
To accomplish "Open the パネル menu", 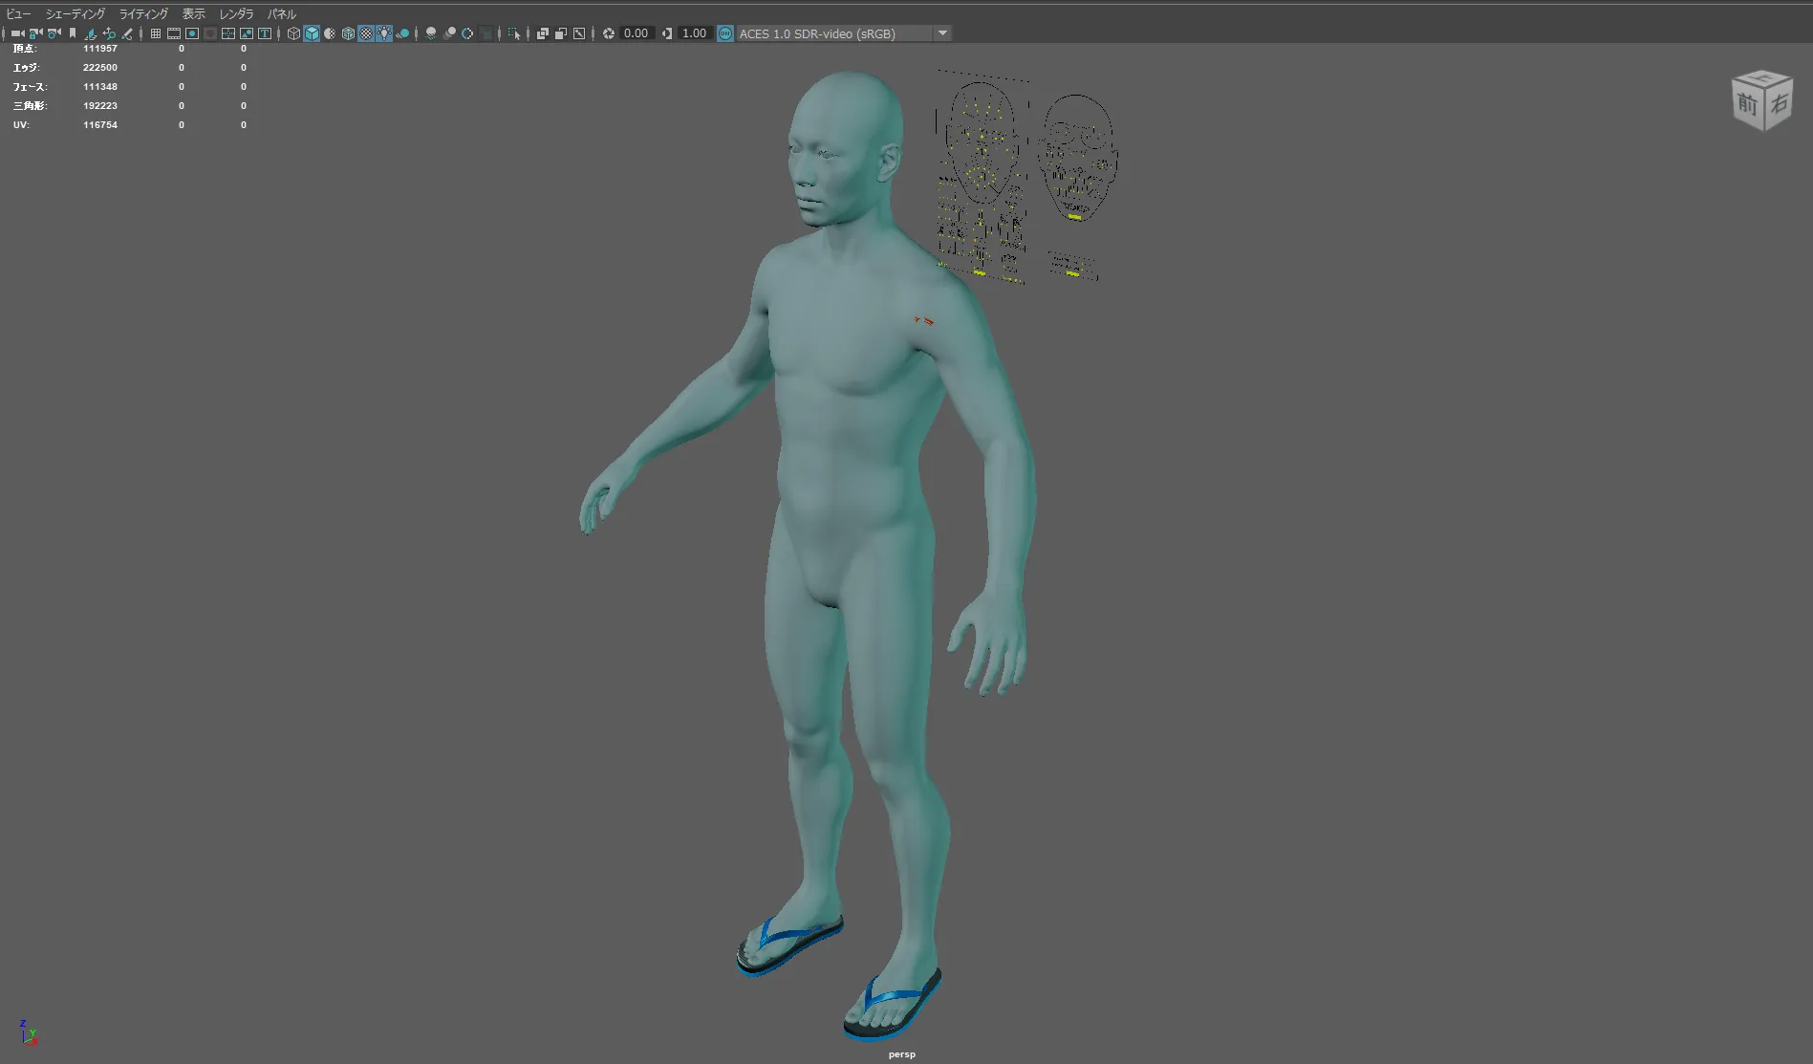I will coord(281,14).
